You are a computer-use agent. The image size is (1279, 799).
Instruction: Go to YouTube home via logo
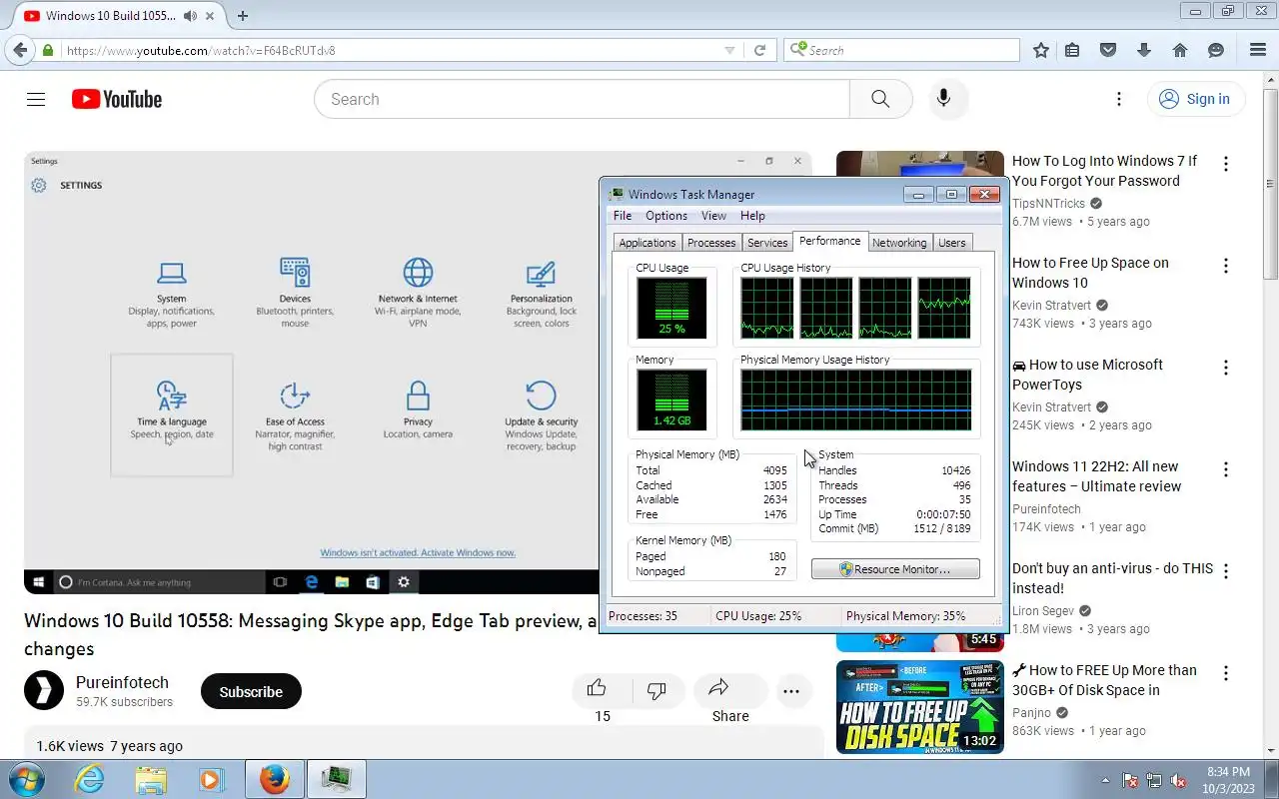coord(117,99)
